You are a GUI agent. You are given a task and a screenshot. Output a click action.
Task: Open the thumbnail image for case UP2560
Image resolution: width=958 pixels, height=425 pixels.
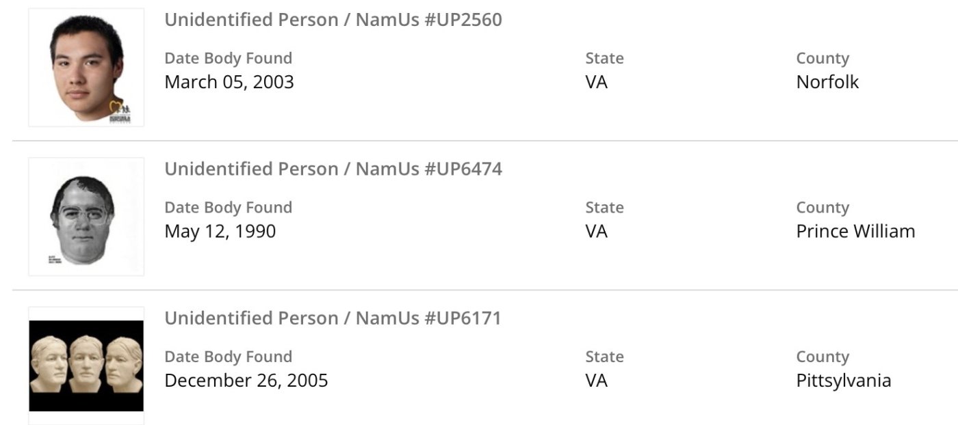(86, 68)
